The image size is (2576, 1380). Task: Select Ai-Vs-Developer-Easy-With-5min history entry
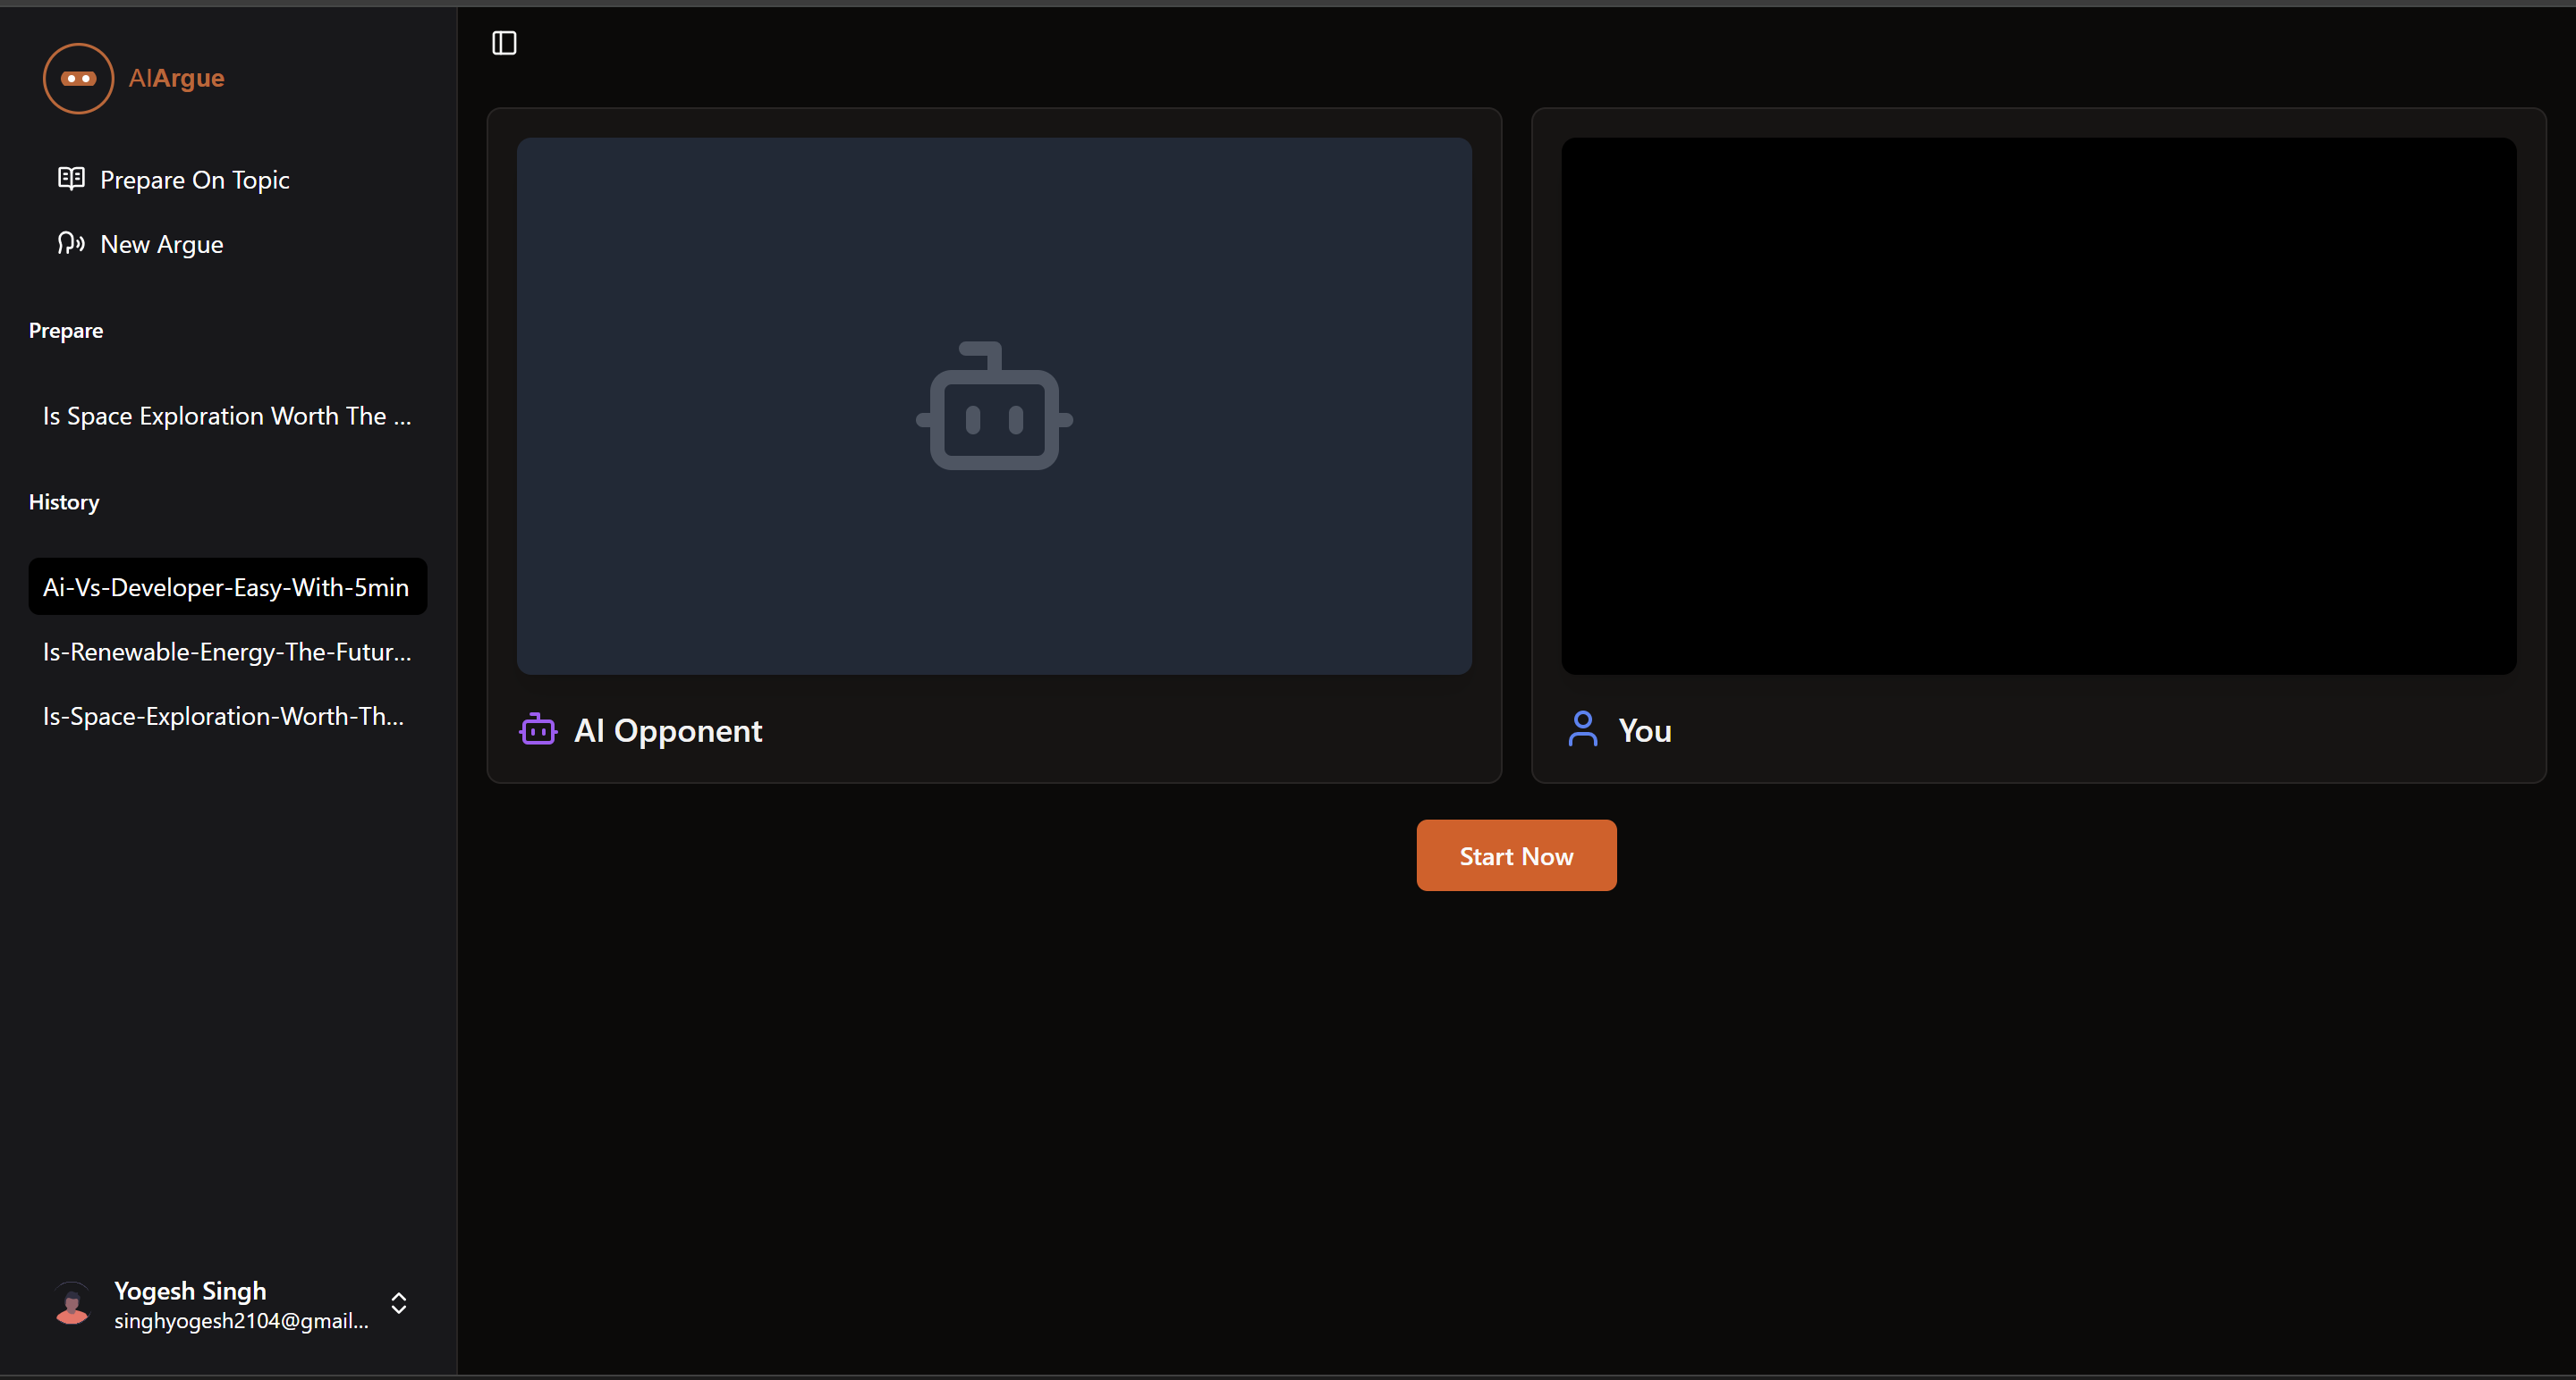tap(227, 587)
